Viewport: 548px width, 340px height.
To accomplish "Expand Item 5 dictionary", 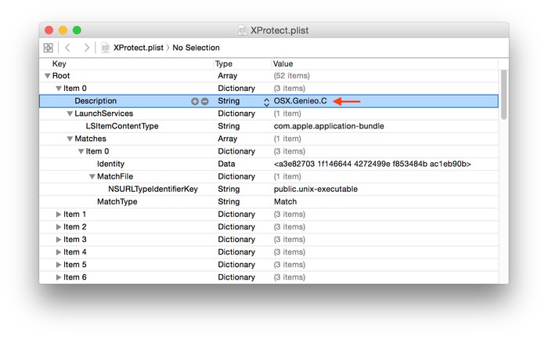I will coord(59,265).
